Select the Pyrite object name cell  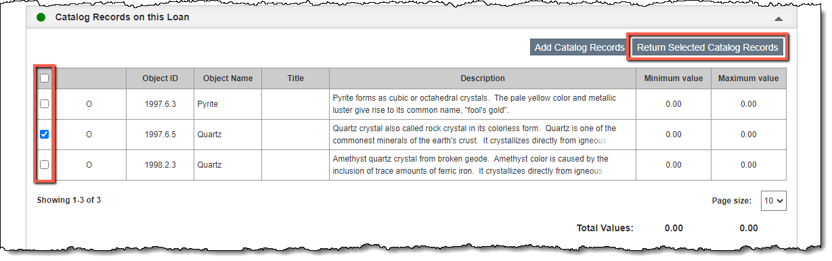[x=227, y=105]
